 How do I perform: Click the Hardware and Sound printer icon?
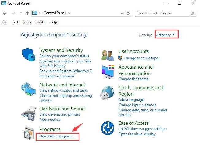(x=29, y=114)
